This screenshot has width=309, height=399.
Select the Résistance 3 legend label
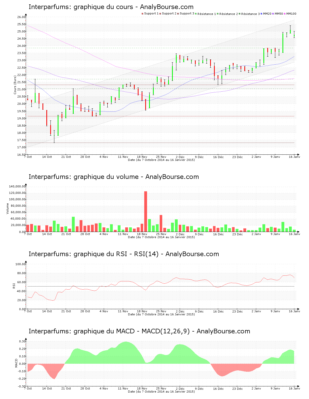coord(251,14)
